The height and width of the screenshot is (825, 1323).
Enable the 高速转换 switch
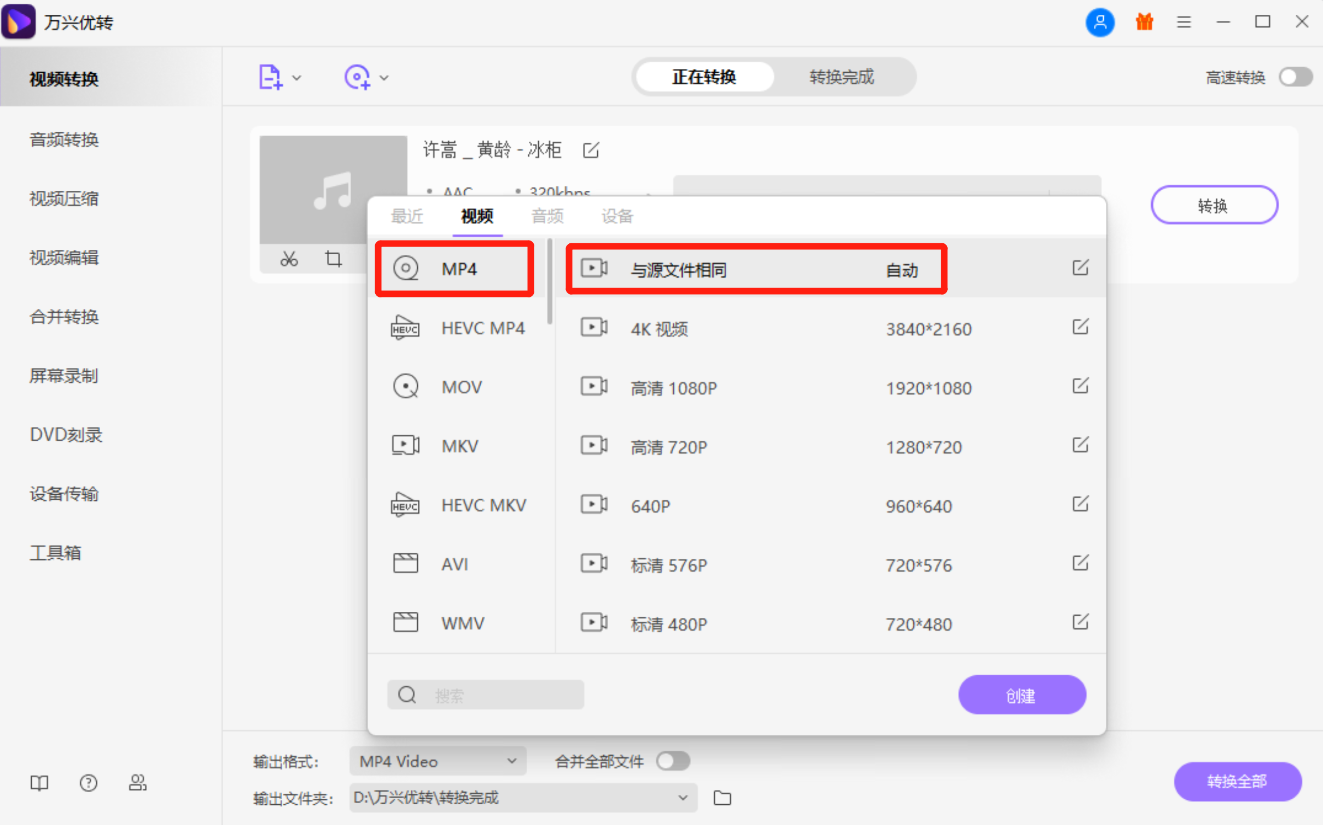coord(1295,77)
